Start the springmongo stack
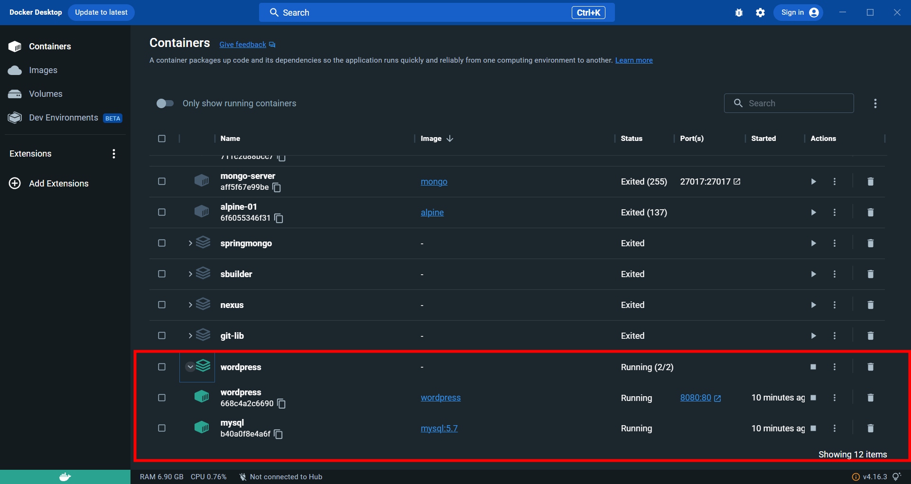The height and width of the screenshot is (484, 911). (813, 243)
